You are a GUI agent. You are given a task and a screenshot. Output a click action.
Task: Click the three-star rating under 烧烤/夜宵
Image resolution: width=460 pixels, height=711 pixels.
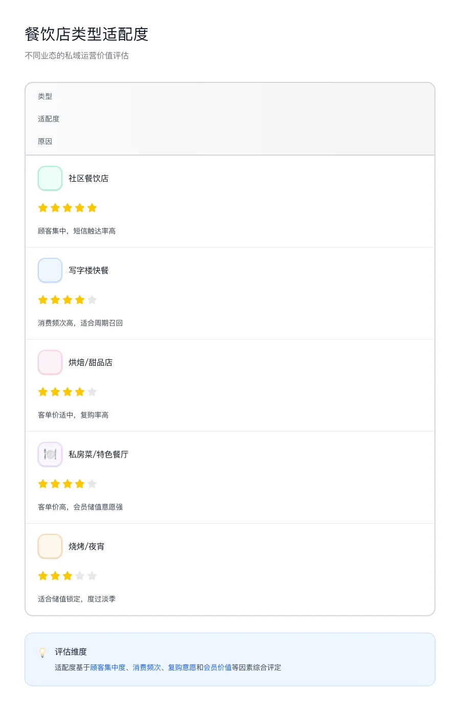pos(67,576)
